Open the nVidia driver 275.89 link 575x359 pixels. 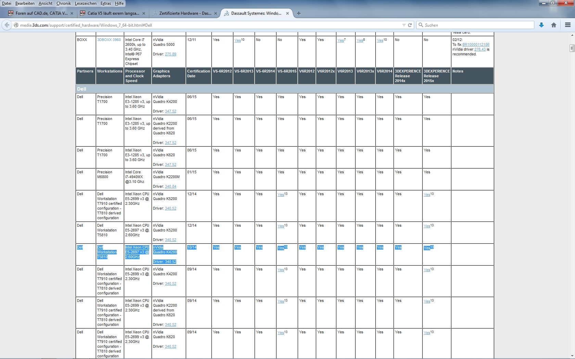coord(170,54)
